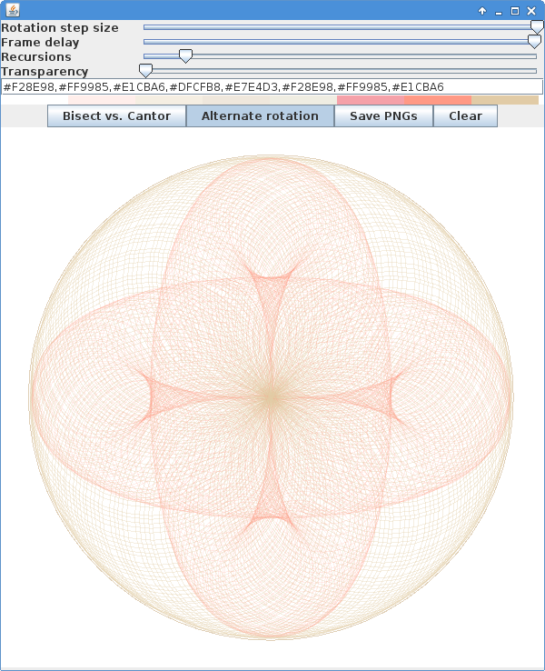545x671 pixels.
Task: Toggle Bisect vs. Cantor mode
Action: point(116,115)
